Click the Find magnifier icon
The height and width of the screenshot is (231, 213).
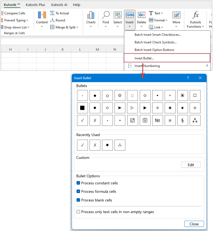click(106, 15)
